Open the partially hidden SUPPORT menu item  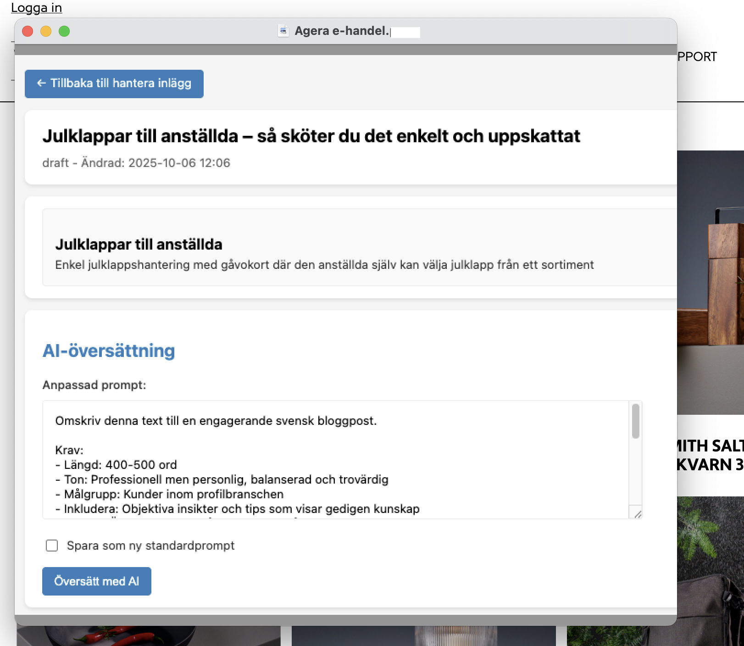pyautogui.click(x=697, y=57)
